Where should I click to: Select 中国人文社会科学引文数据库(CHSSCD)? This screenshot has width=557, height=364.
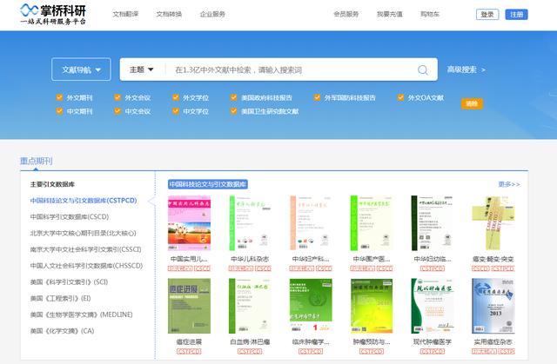point(86,266)
